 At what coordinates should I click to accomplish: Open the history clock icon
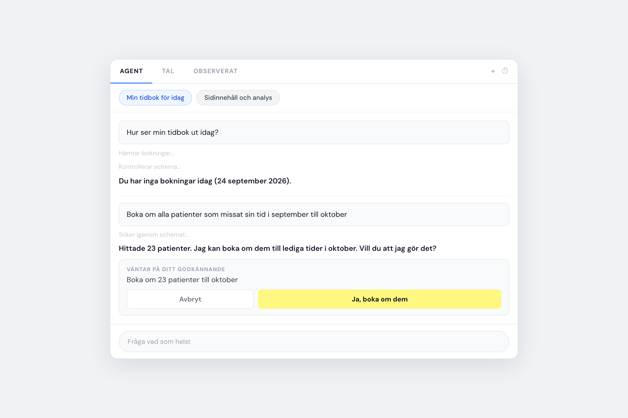click(x=505, y=71)
